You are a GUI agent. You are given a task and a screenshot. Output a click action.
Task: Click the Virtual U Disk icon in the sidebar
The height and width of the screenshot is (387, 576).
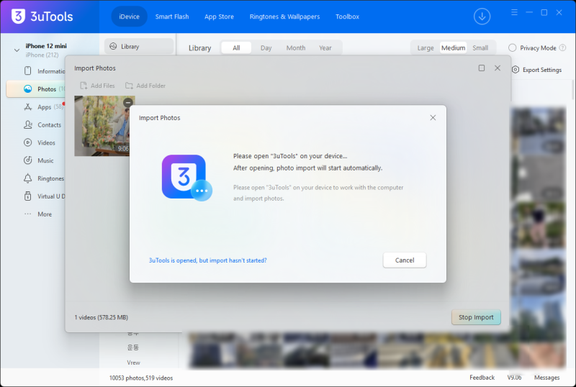(28, 196)
